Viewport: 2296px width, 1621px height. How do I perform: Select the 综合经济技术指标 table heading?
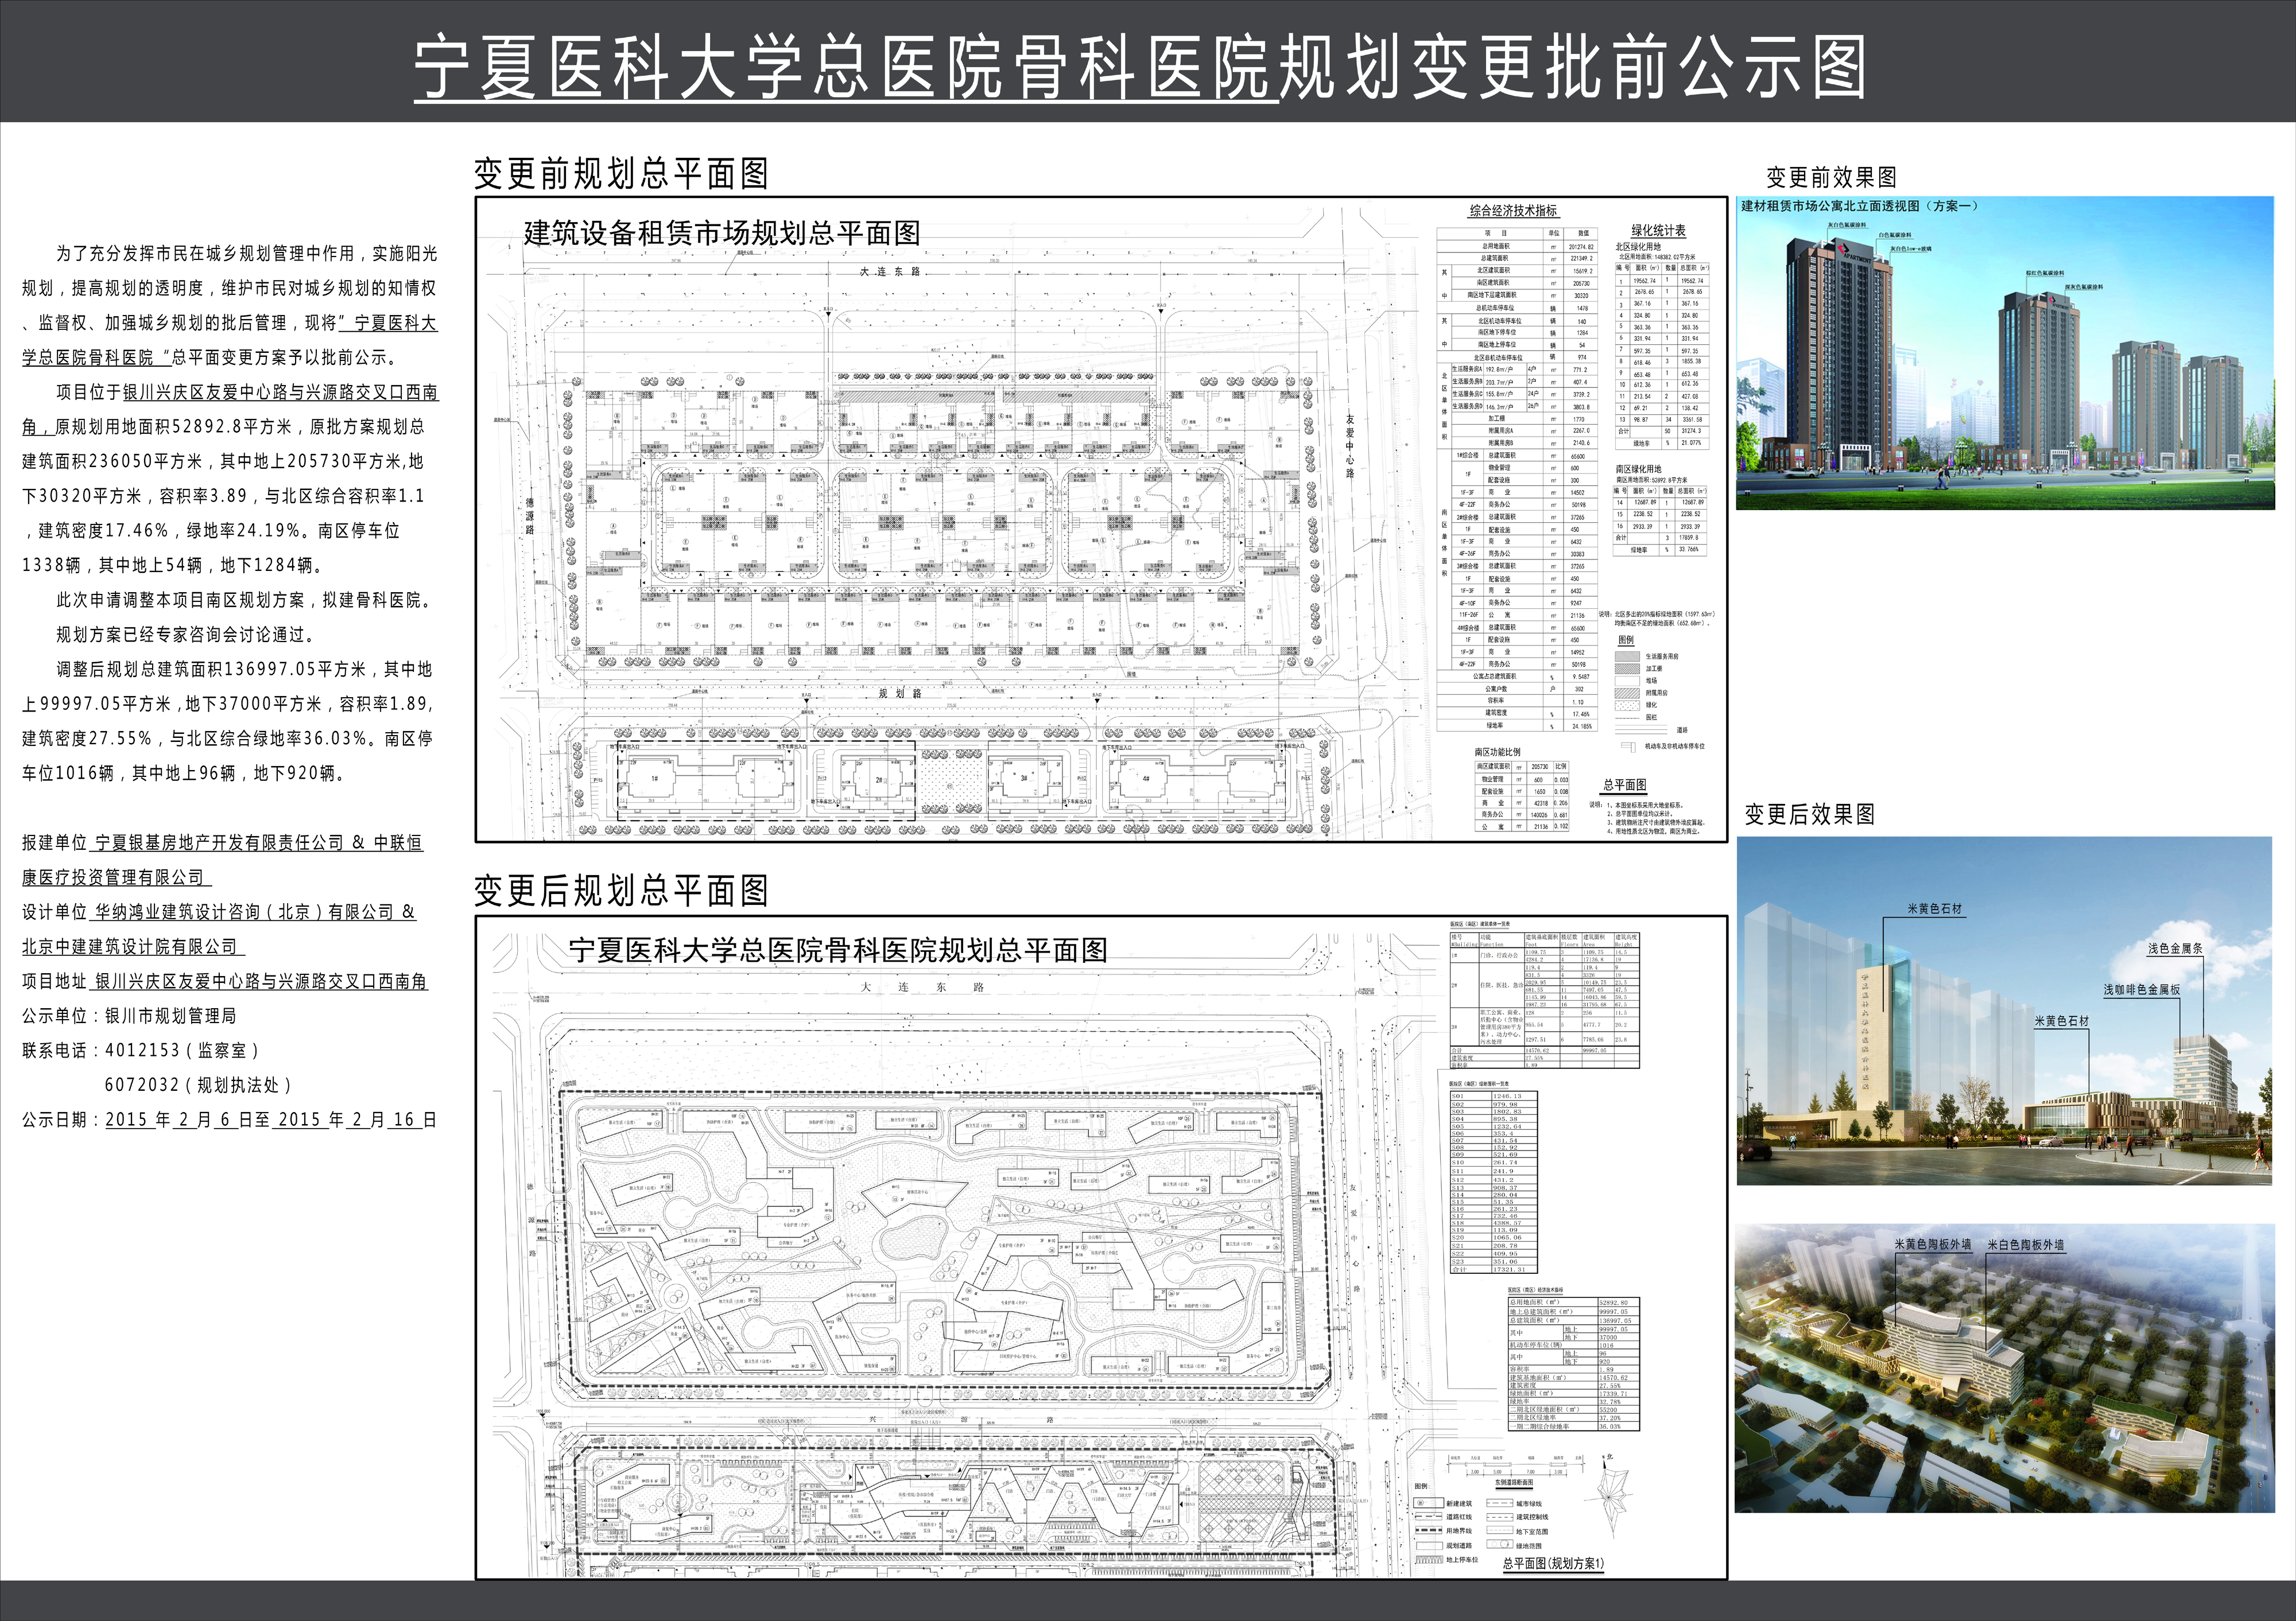coord(1513,211)
